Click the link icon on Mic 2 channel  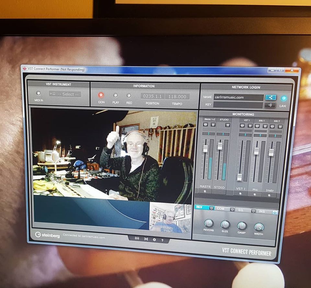click(272, 127)
